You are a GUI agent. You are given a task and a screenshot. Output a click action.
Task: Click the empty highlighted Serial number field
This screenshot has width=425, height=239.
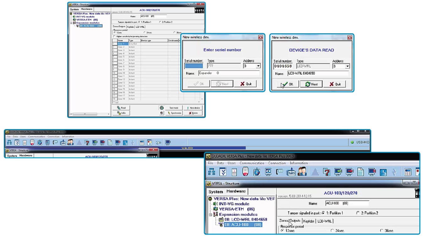pyautogui.click(x=194, y=66)
